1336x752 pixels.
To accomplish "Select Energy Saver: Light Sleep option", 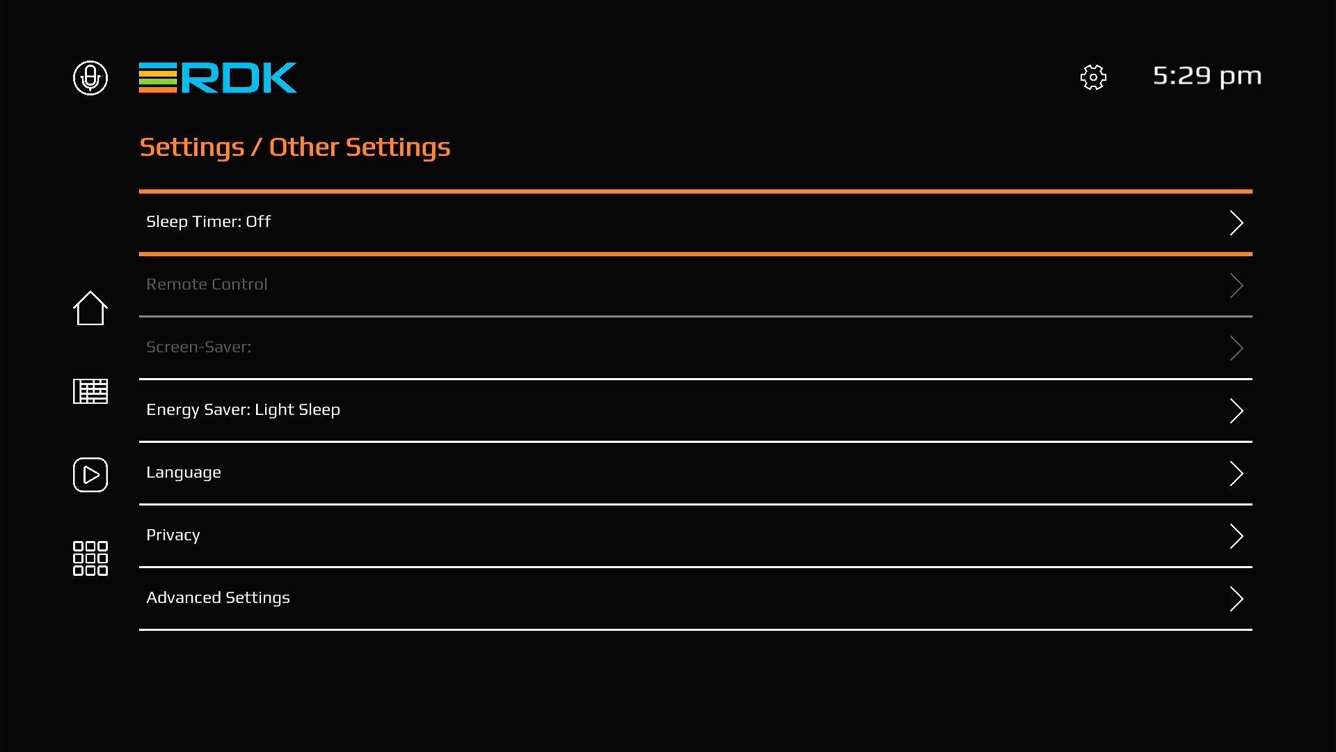I will point(243,409).
